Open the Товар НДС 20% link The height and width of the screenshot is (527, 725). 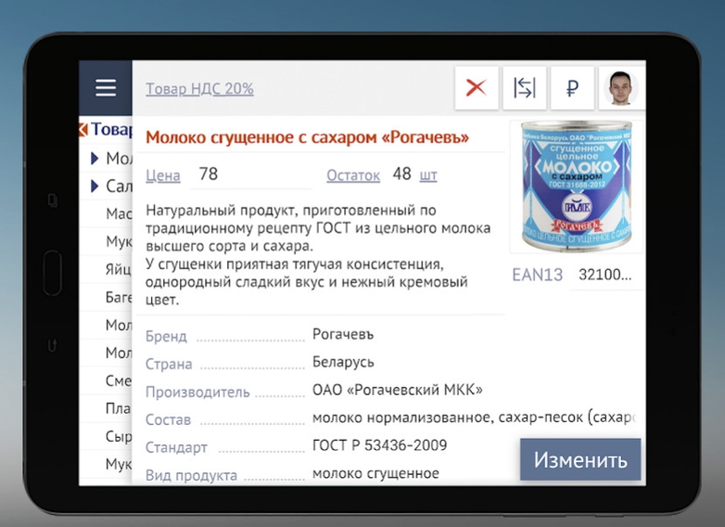199,88
